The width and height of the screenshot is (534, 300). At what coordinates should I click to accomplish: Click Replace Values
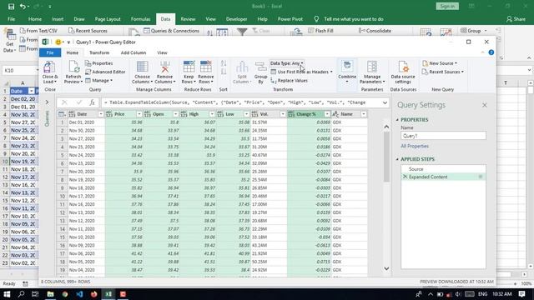click(x=290, y=81)
